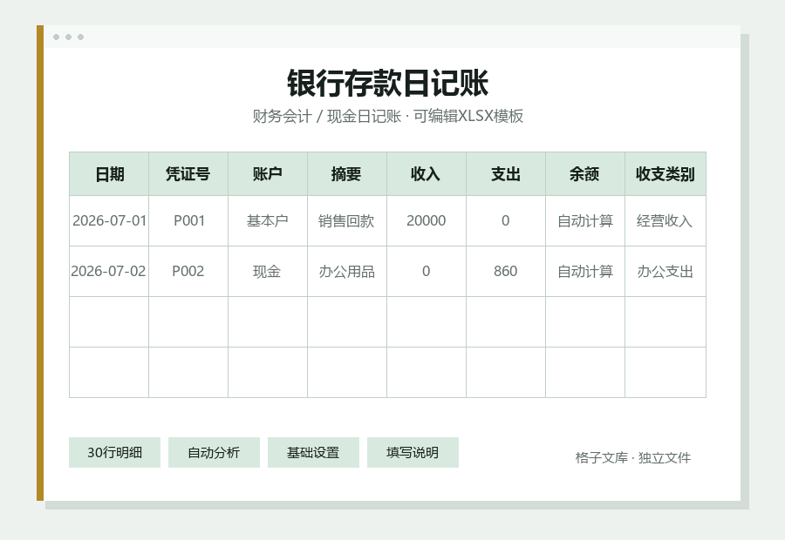The height and width of the screenshot is (540, 785).
Task: Click the 30行明细 tag button
Action: pyautogui.click(x=114, y=453)
